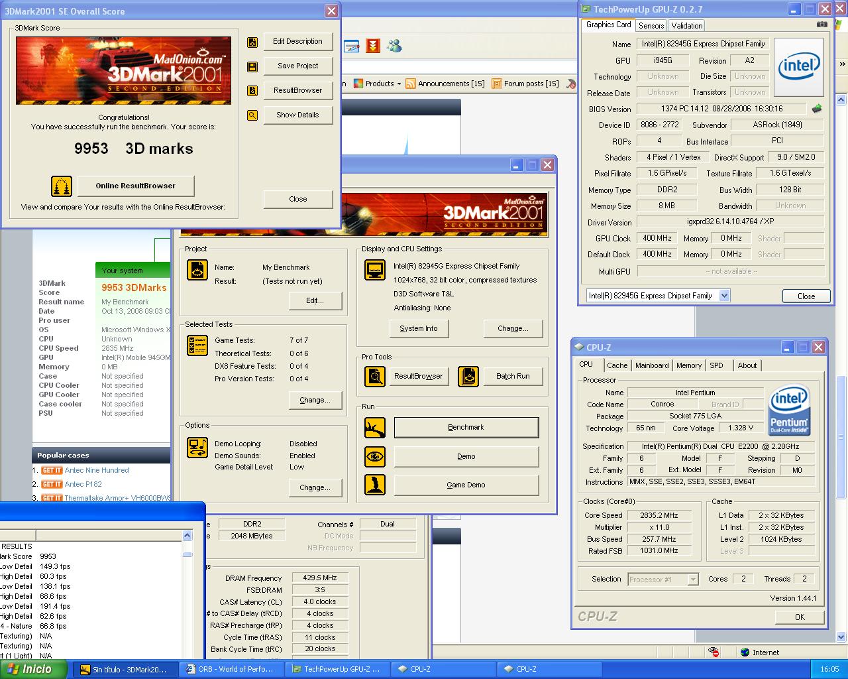Screen dimensions: 848x679
Task: Click Change... under Options section
Action: pos(315,487)
